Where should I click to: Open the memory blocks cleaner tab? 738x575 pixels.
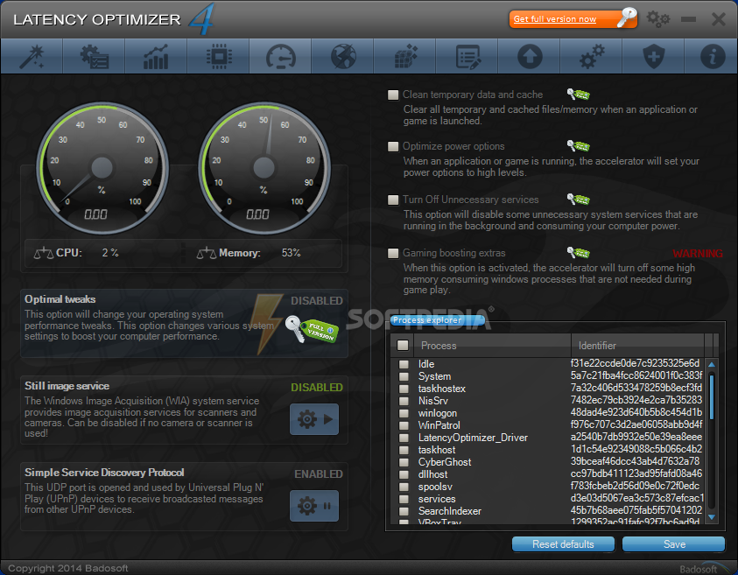(404, 57)
